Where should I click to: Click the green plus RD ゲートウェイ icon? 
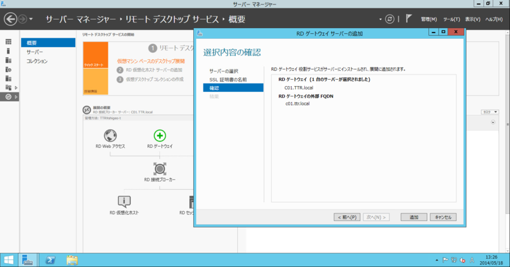coord(160,136)
